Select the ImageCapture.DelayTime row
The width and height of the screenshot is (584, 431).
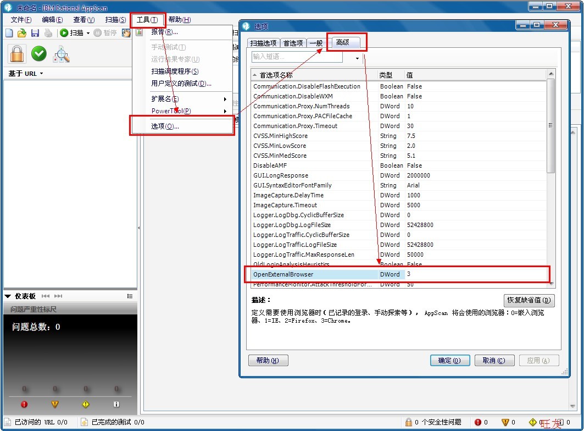(x=398, y=195)
